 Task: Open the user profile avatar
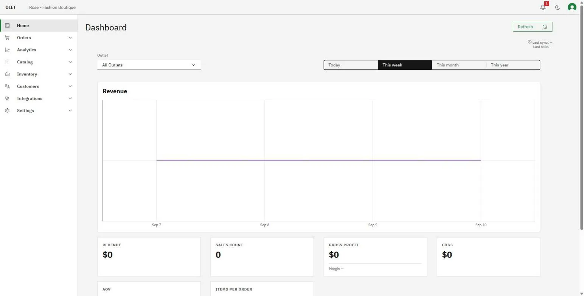coord(572,7)
